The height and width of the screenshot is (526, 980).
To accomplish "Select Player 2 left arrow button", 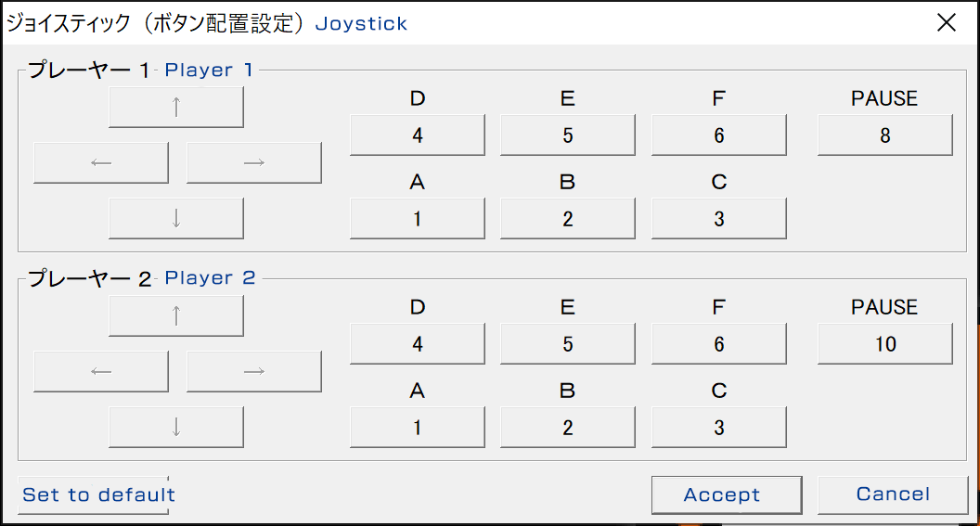I will (101, 372).
